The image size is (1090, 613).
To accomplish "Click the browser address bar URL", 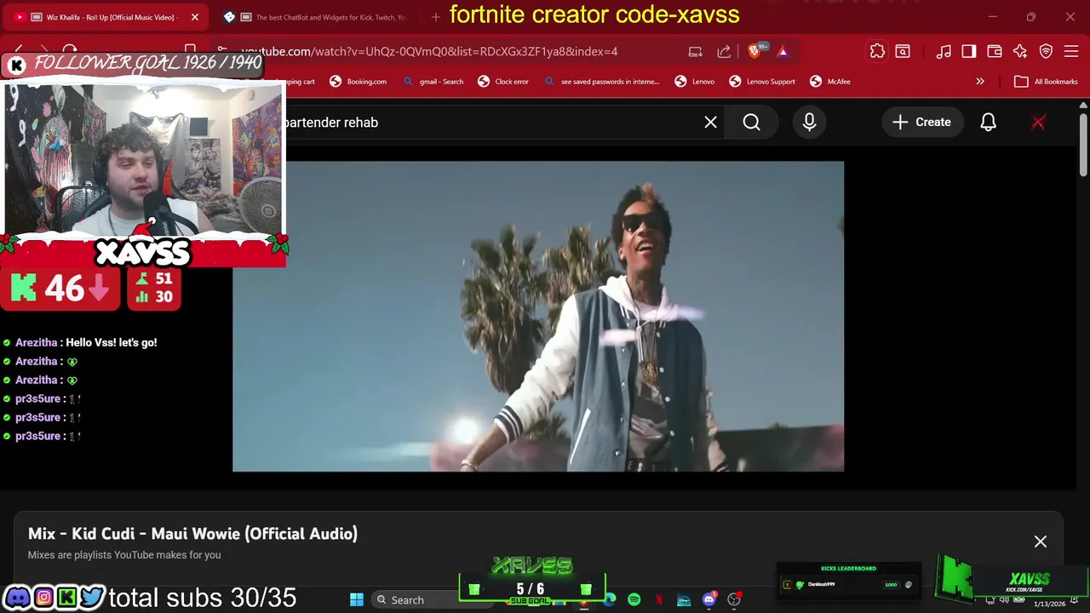I will coord(429,52).
